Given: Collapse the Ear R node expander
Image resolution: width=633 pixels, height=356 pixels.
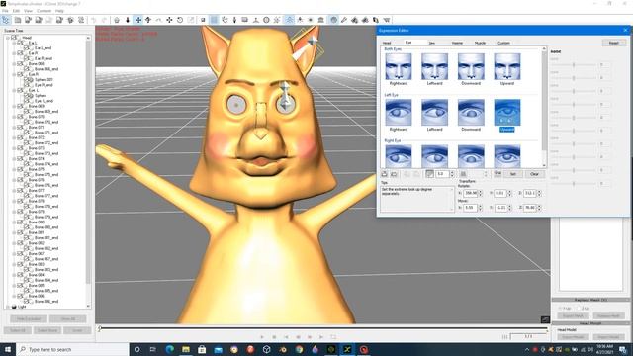Looking at the screenshot, I should tap(14, 53).
